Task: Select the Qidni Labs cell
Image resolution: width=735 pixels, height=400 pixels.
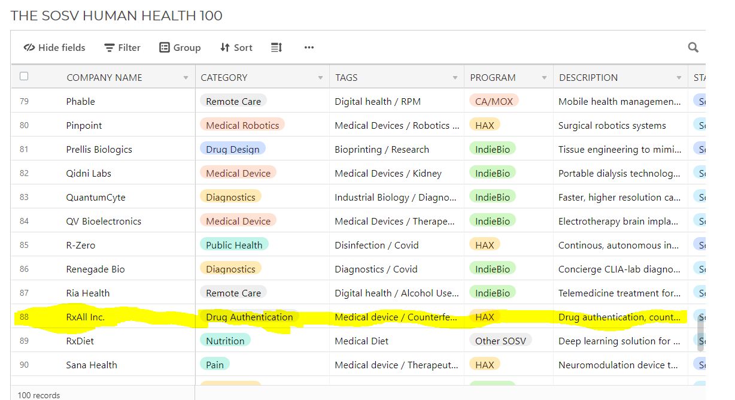Action: click(x=128, y=173)
